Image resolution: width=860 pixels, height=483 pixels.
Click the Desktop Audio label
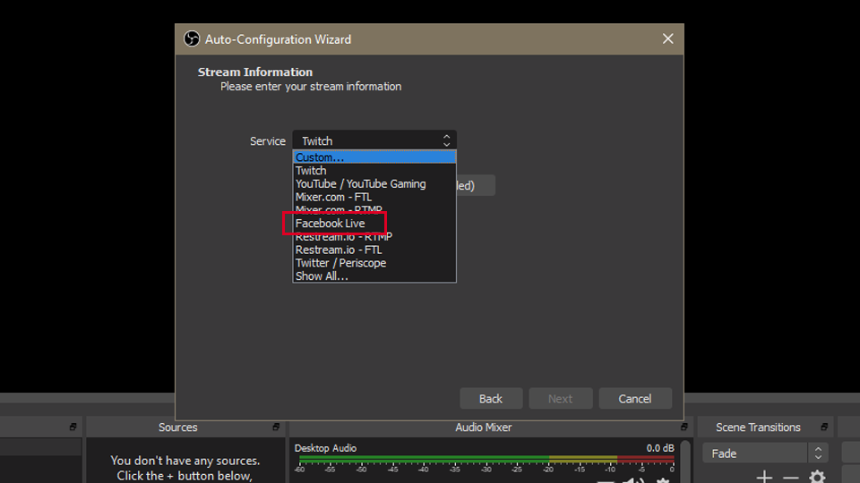pyautogui.click(x=325, y=448)
